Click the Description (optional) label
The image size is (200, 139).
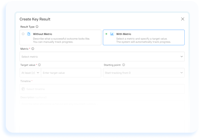tap(34, 97)
